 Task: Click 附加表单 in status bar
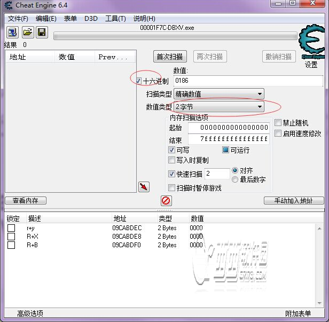click(298, 313)
